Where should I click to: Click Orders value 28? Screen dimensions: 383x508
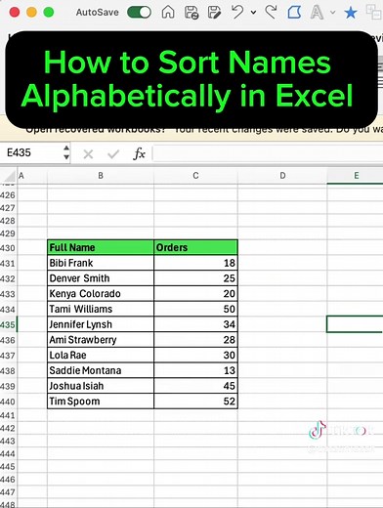[195, 340]
